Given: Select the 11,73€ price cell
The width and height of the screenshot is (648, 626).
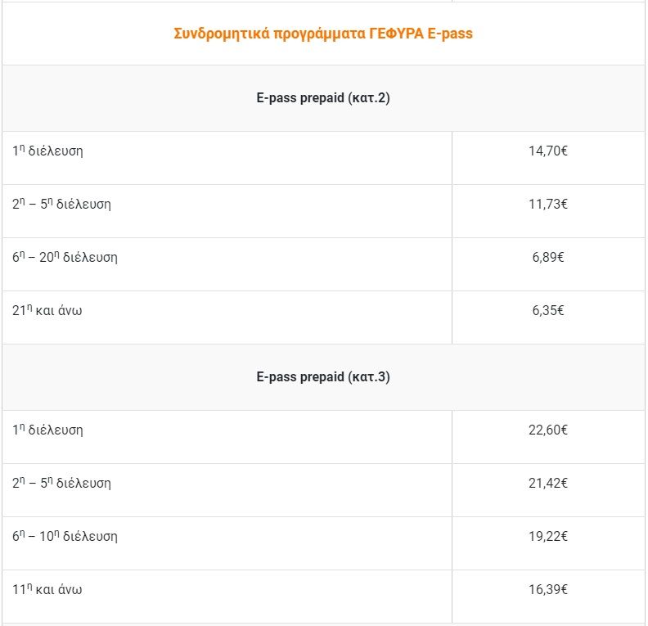Looking at the screenshot, I should click(548, 205).
